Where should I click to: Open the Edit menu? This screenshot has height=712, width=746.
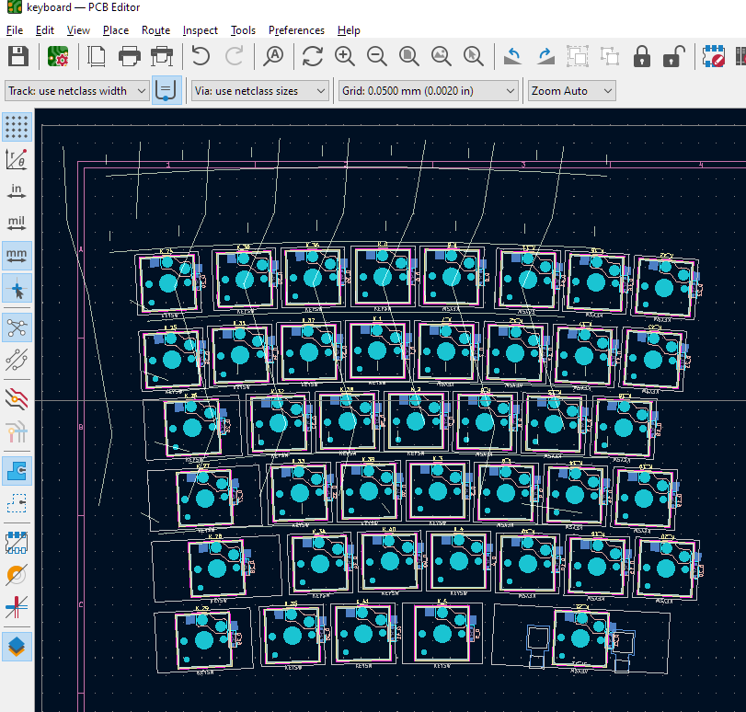coord(45,30)
